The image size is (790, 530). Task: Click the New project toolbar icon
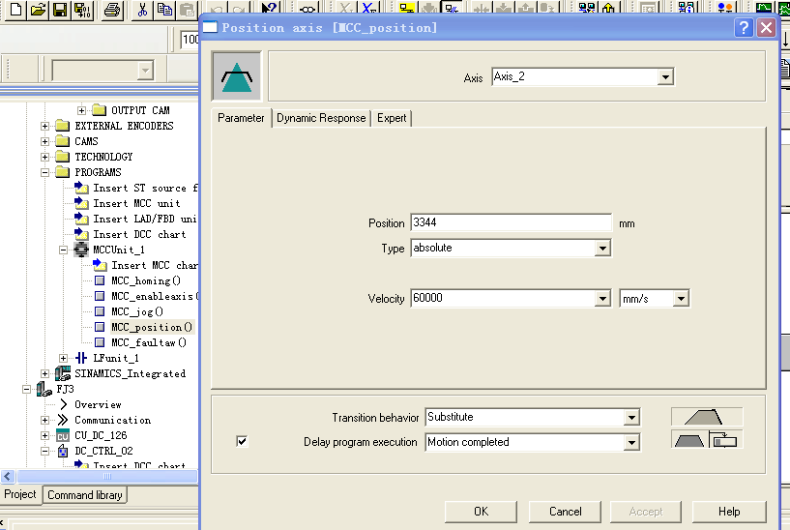[x=15, y=9]
